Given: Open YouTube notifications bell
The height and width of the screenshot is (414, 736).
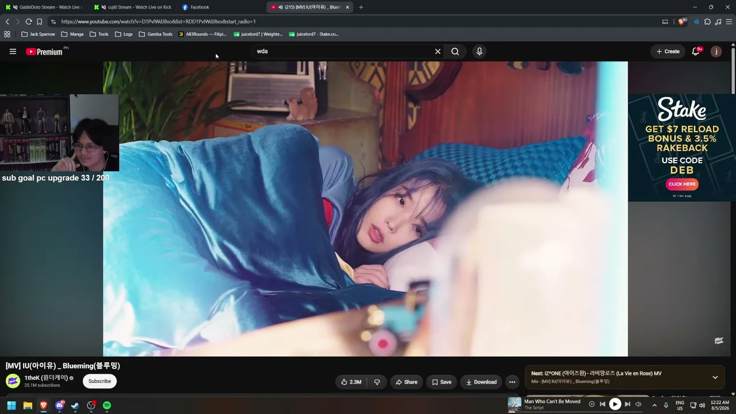Looking at the screenshot, I should point(696,51).
